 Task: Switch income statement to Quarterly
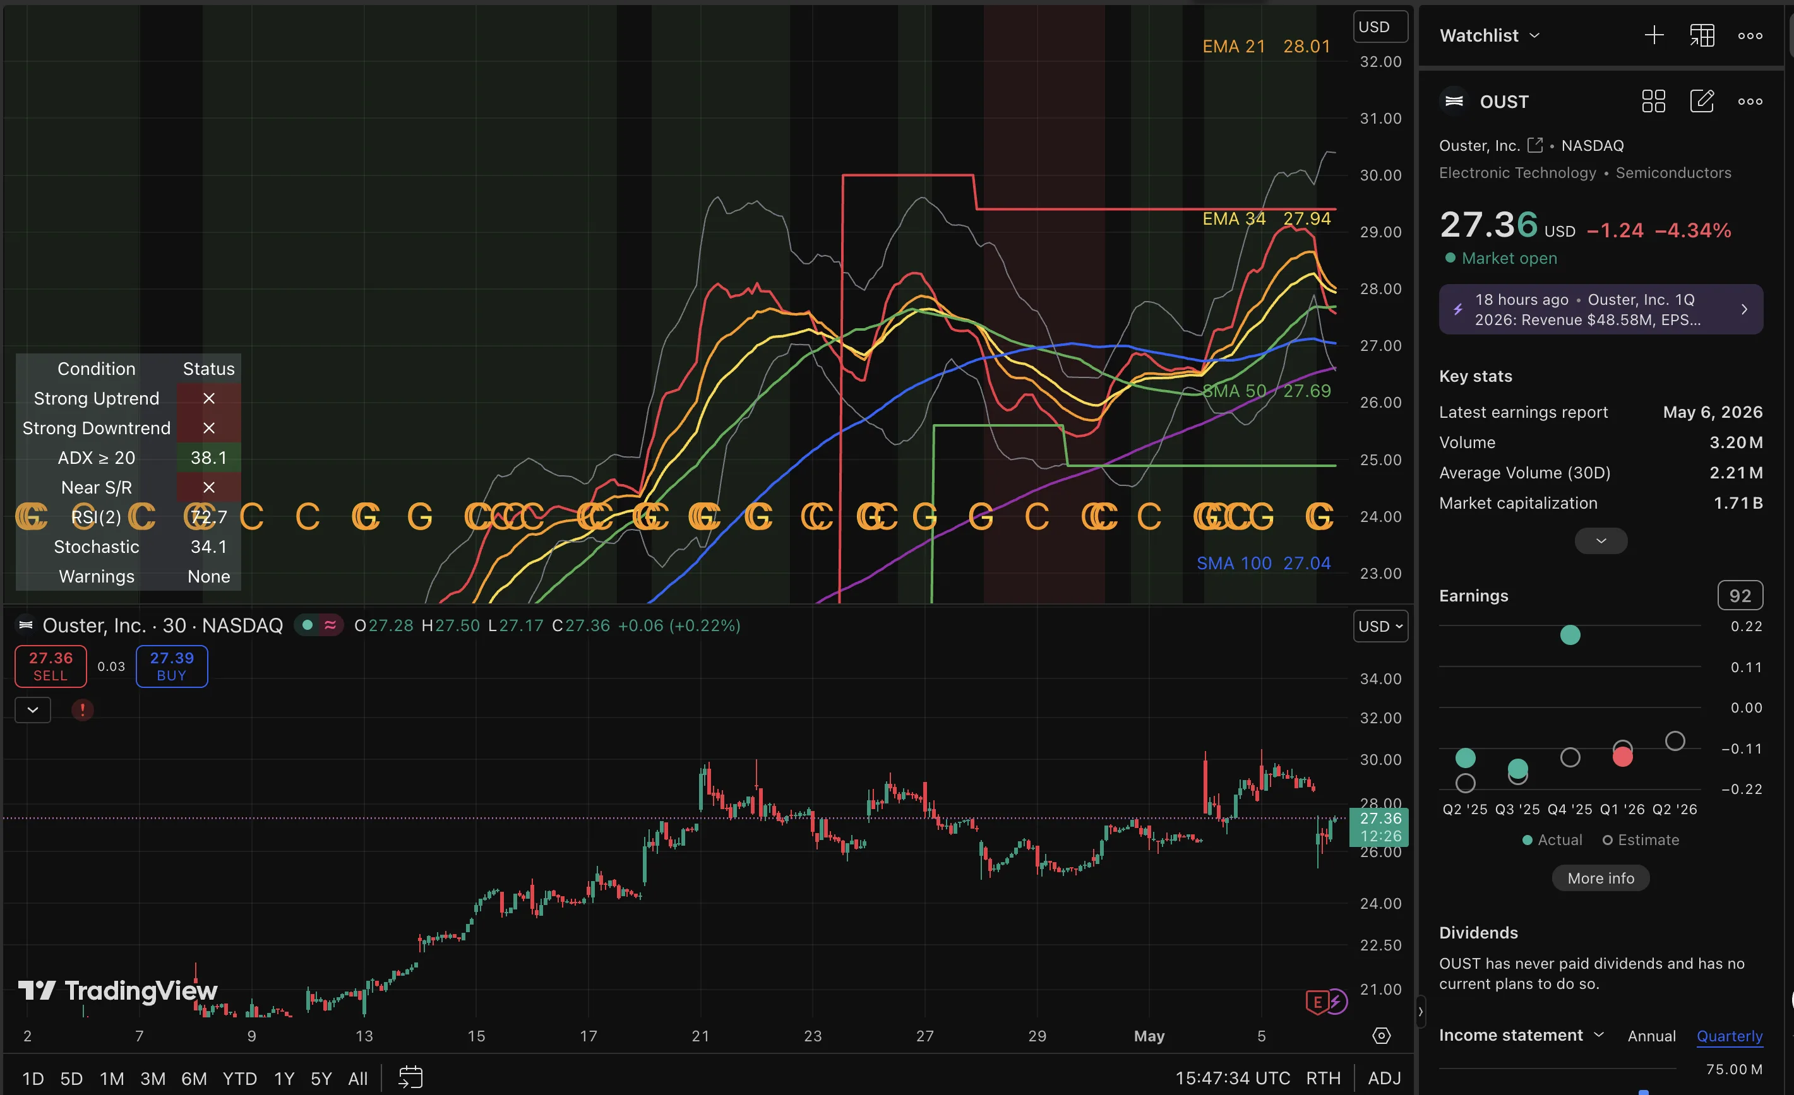tap(1729, 1035)
